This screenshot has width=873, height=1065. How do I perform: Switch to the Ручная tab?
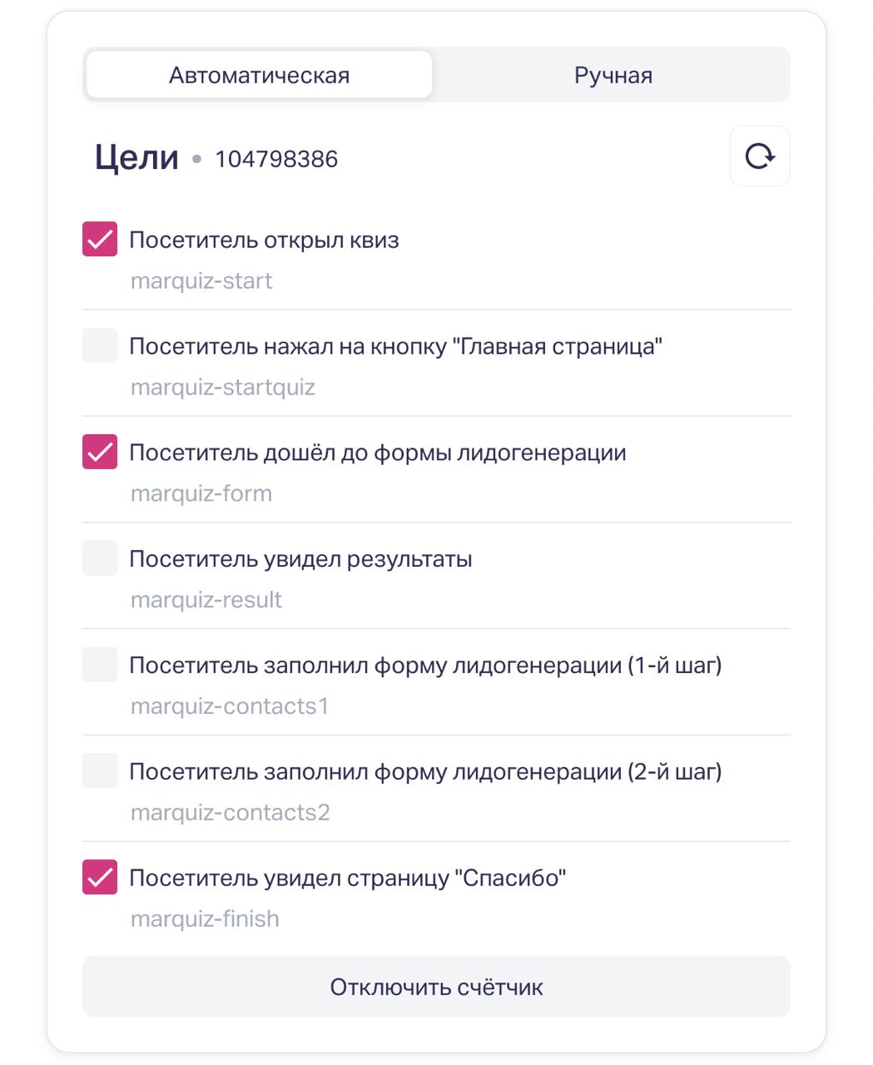coord(613,76)
